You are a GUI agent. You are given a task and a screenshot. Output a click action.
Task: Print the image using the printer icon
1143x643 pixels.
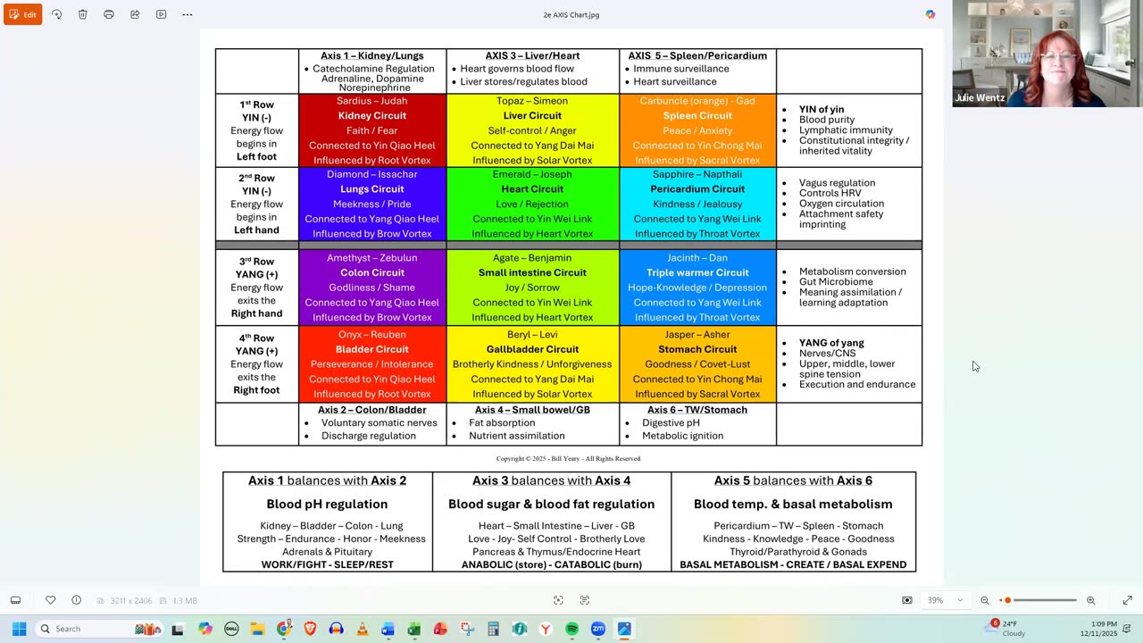tap(109, 14)
